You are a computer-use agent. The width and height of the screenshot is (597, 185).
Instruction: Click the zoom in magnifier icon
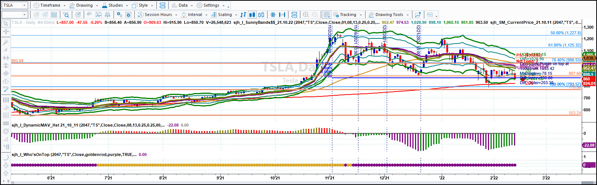[306, 15]
